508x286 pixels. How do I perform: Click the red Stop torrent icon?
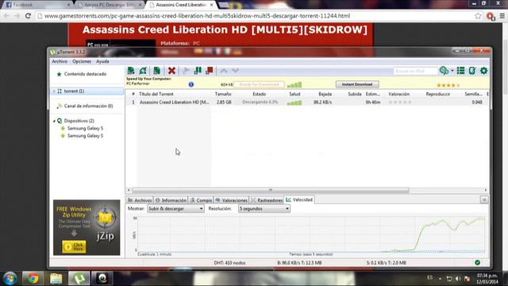pyautogui.click(x=210, y=71)
